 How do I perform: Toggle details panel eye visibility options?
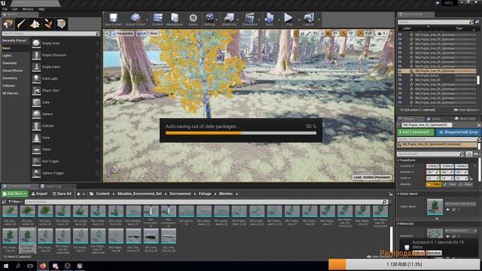[476, 154]
